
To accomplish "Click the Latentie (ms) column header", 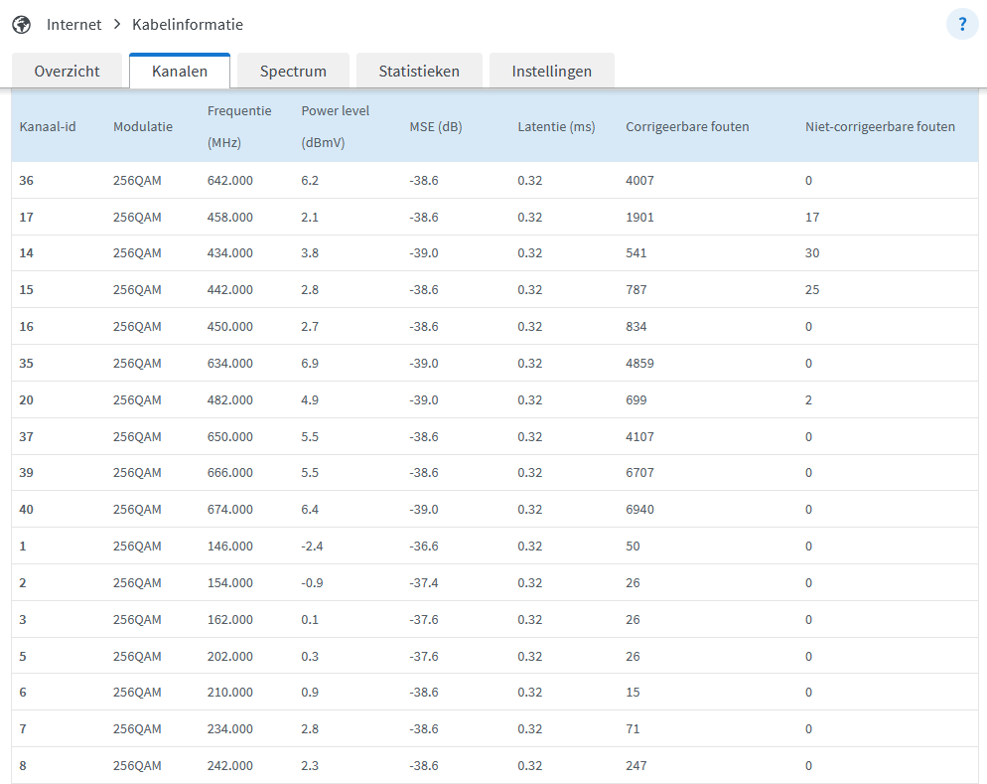I will tap(556, 126).
